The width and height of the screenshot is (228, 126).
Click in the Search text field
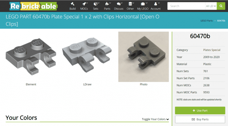(186, 6)
